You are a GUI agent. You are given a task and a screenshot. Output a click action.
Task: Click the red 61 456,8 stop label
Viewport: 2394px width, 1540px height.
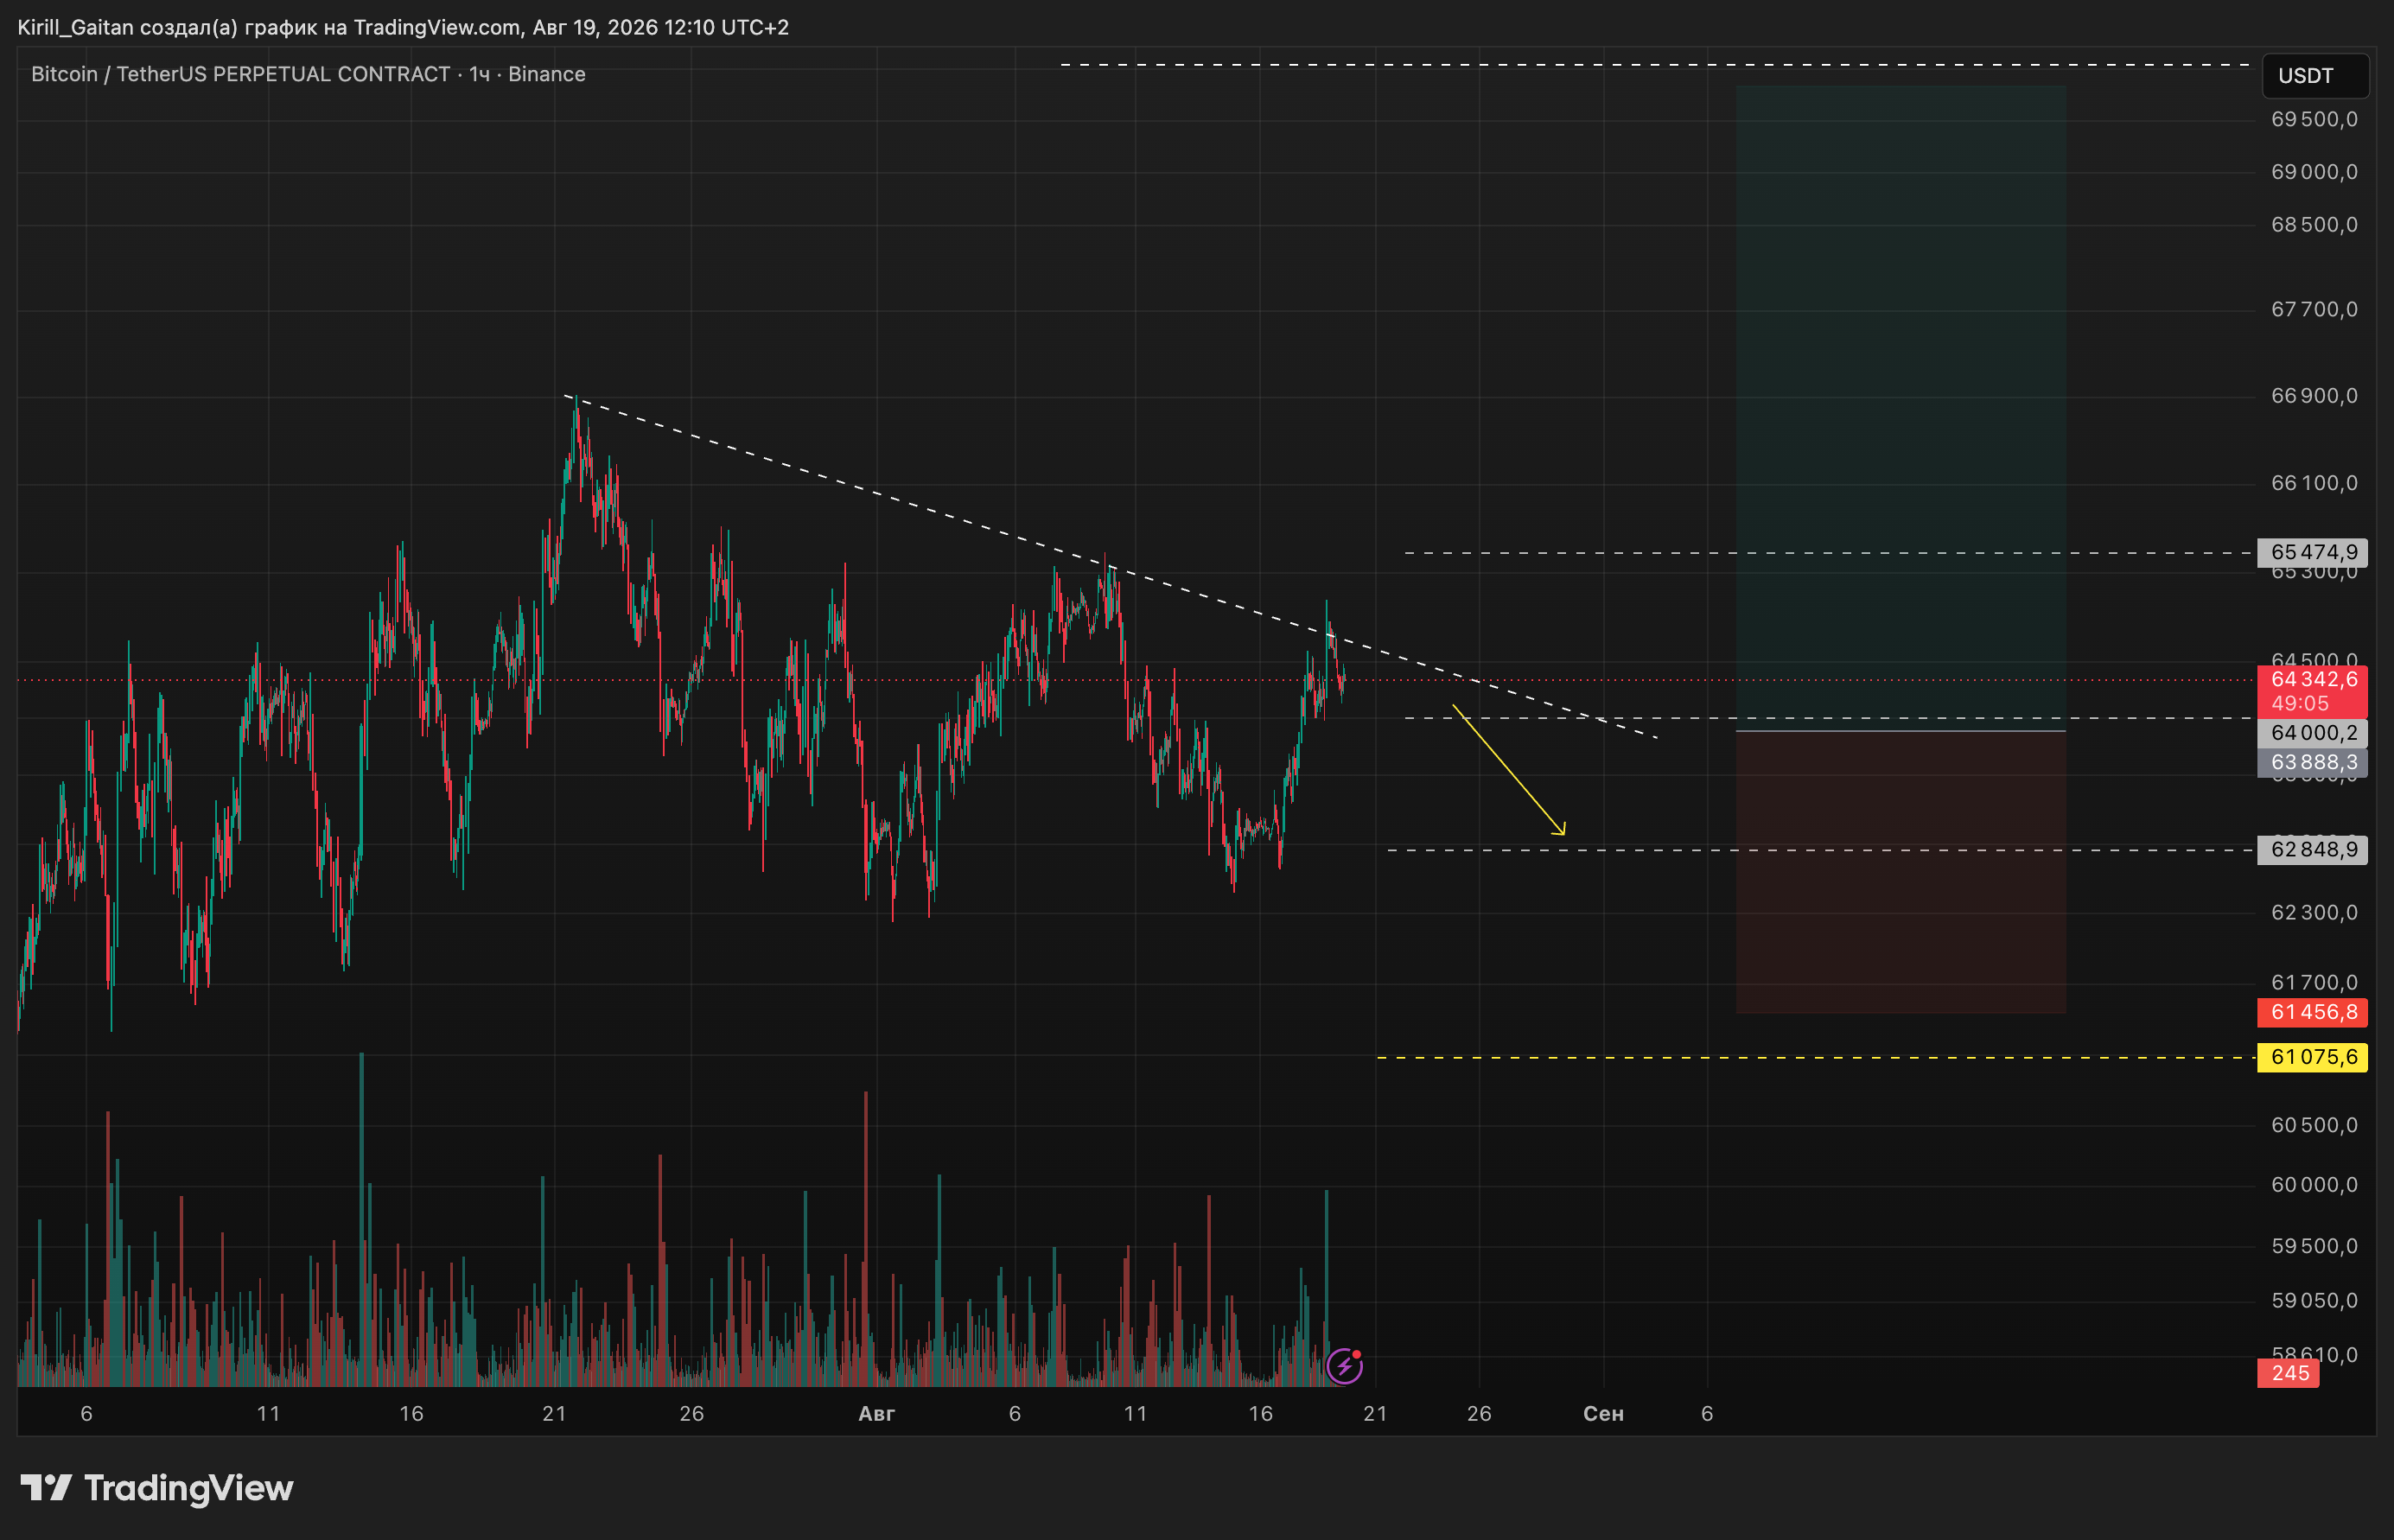click(x=2312, y=1012)
